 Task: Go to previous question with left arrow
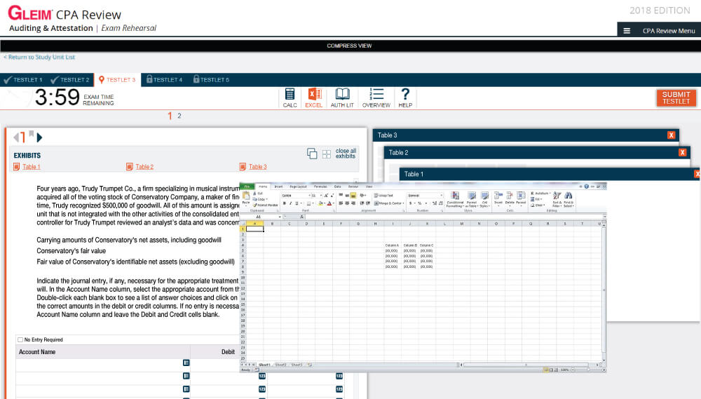(16, 137)
